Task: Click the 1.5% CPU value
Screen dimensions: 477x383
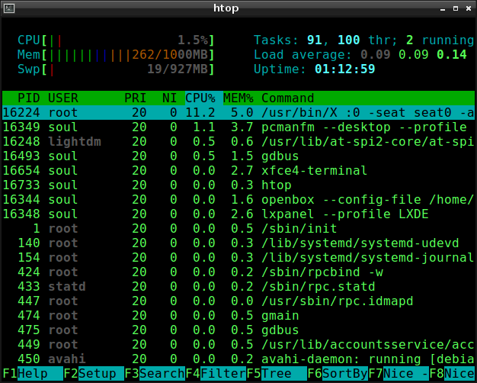Action: [x=193, y=40]
